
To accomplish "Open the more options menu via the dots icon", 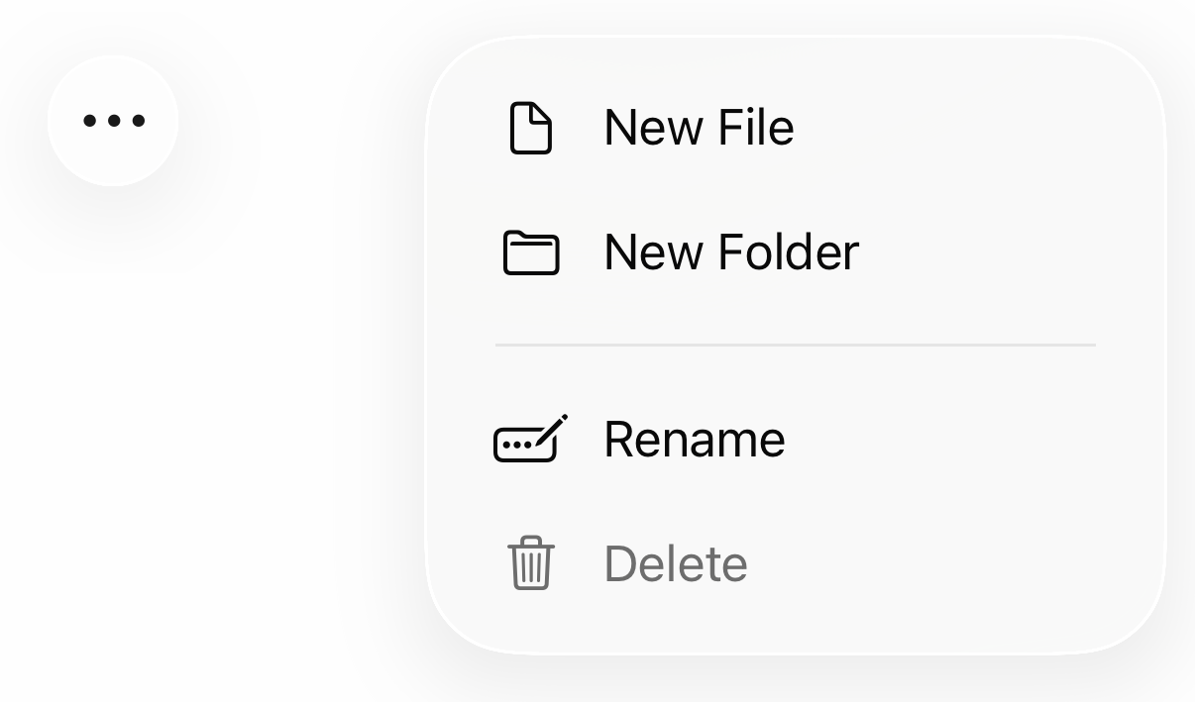I will coord(113,120).
